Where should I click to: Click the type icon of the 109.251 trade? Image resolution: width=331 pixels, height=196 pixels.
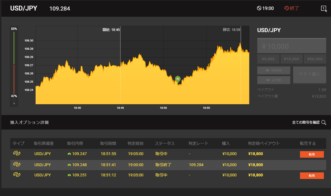click(x=17, y=175)
